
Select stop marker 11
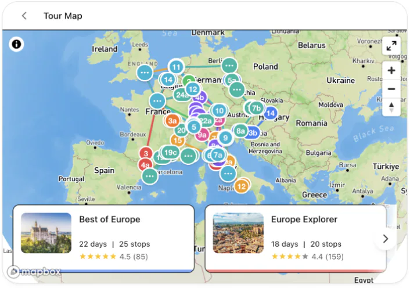pos(176,67)
